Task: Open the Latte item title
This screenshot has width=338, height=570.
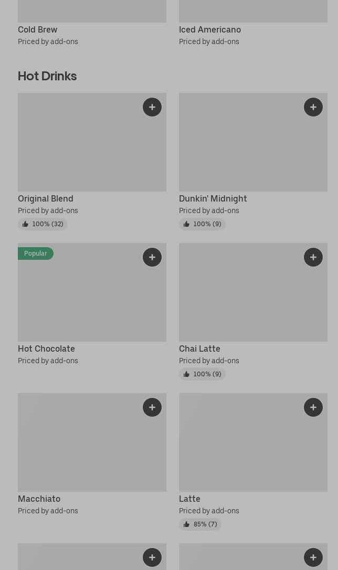Action: pos(189,499)
